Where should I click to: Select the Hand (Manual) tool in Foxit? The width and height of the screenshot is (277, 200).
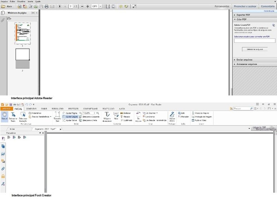(x=5, y=116)
